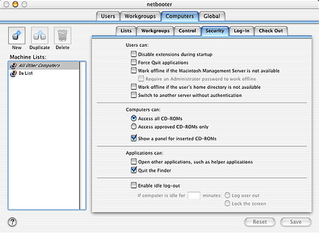This screenshot has width=319, height=233.
Task: Click the Delete trash can icon
Action: pos(63,35)
